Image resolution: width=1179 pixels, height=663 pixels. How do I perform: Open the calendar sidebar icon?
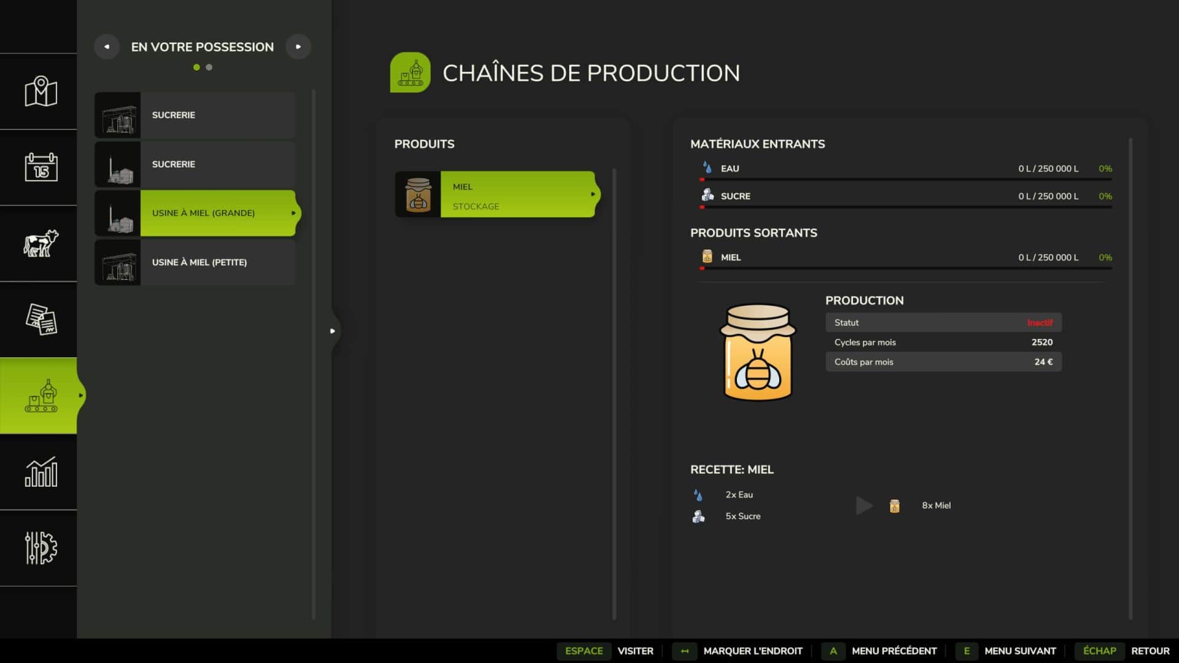(41, 167)
